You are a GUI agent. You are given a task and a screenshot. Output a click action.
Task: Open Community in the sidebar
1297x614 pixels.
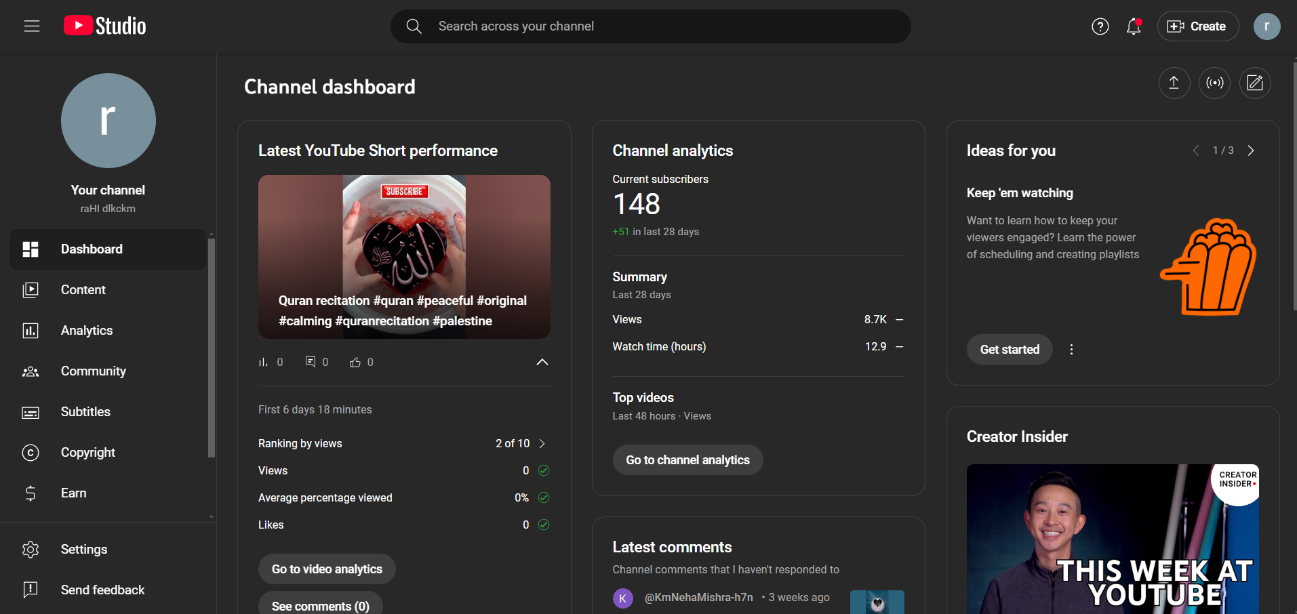108,371
